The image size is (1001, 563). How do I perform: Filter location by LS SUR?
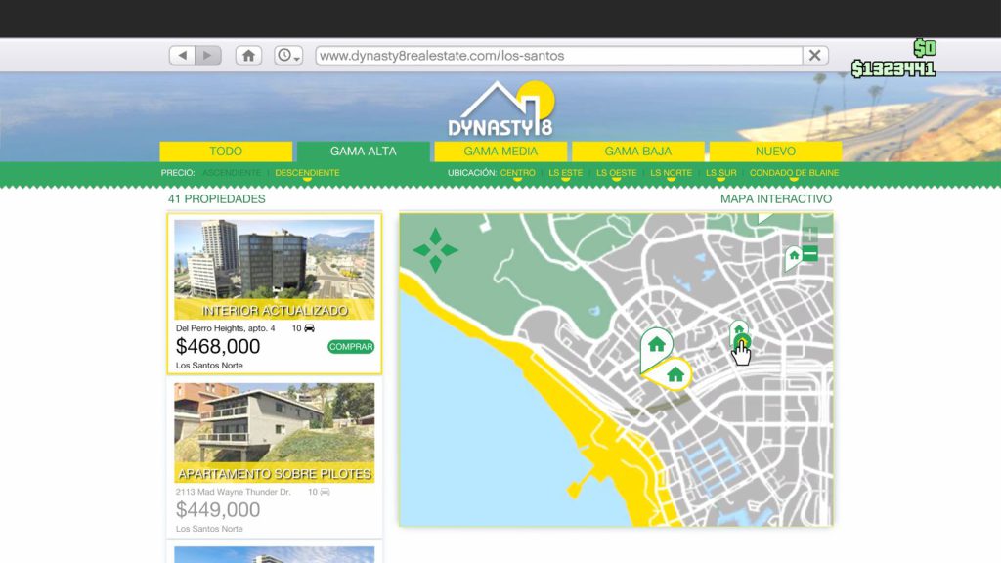[x=721, y=173]
